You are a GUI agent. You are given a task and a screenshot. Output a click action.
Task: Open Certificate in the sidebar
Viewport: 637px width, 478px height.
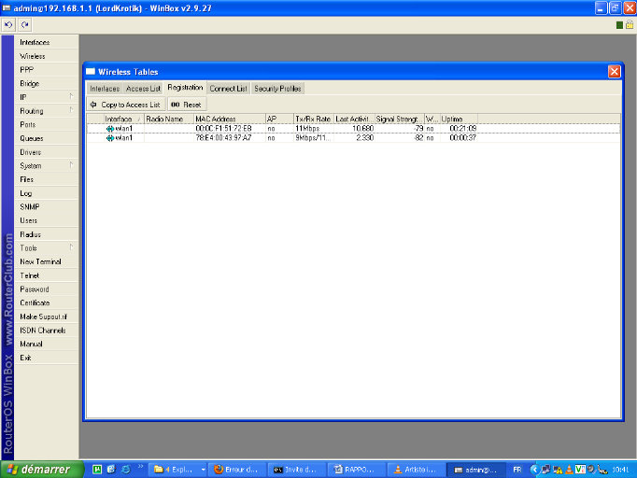pyautogui.click(x=46, y=303)
